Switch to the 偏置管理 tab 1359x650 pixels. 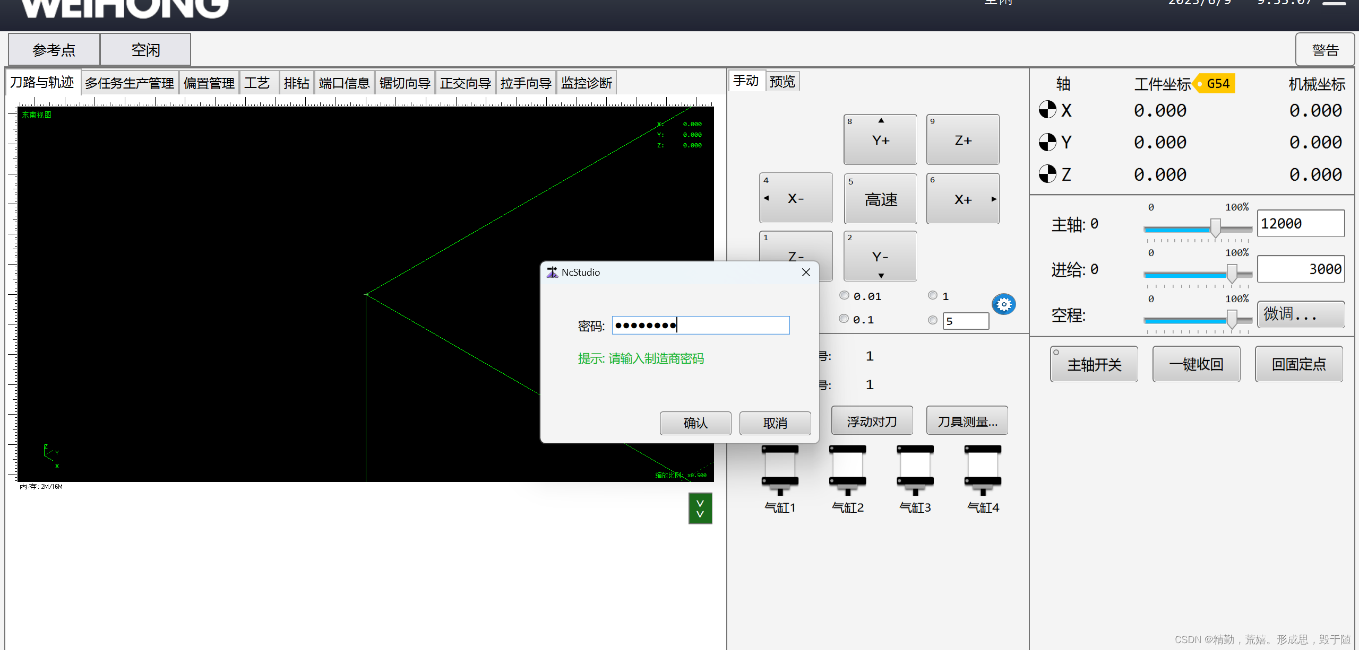coord(209,83)
